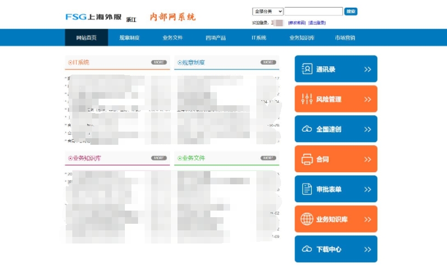
Task: Open the 全部分类 category dropdown
Action: click(267, 12)
